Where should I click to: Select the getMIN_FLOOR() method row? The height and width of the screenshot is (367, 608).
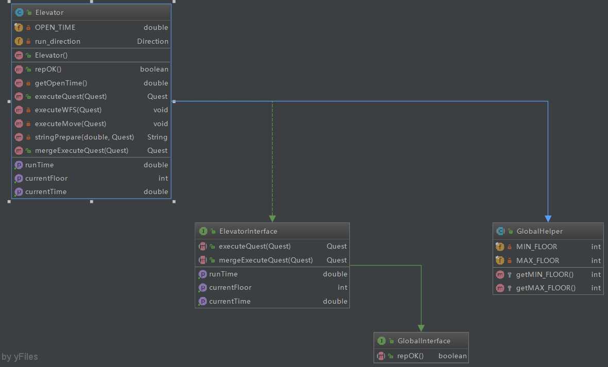pyautogui.click(x=545, y=274)
